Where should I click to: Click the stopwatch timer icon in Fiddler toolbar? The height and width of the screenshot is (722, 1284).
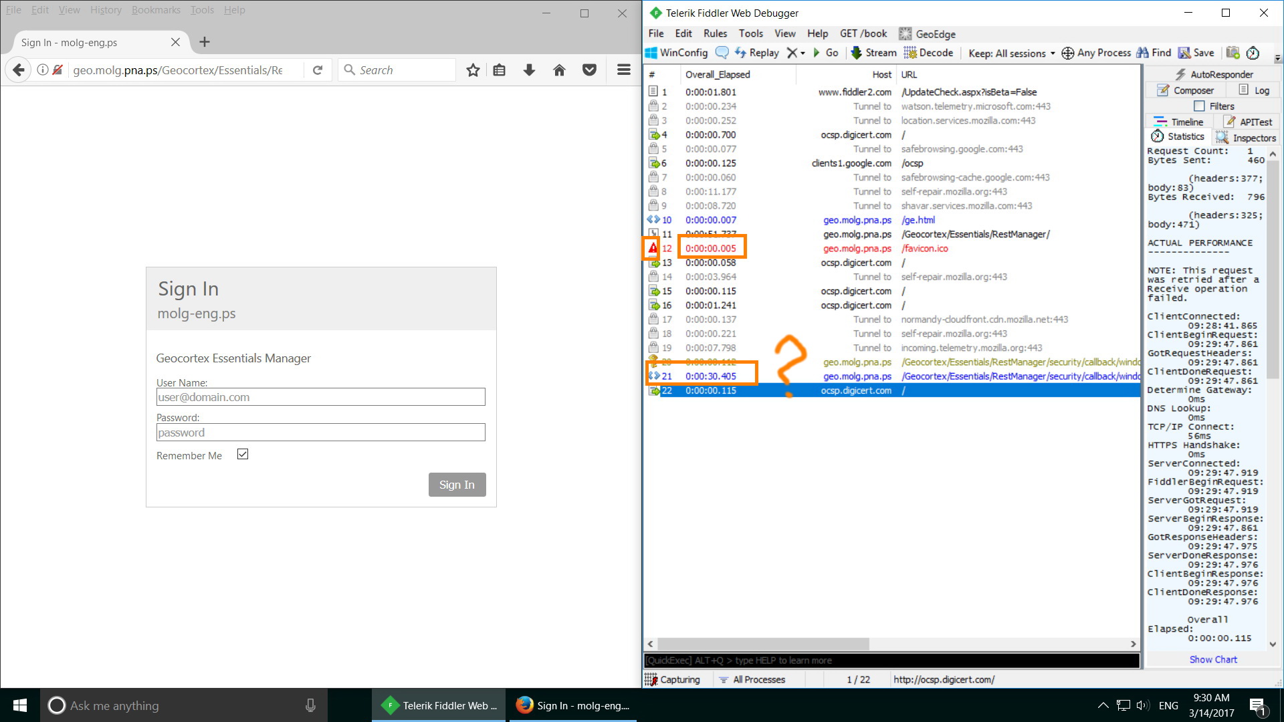click(1253, 53)
